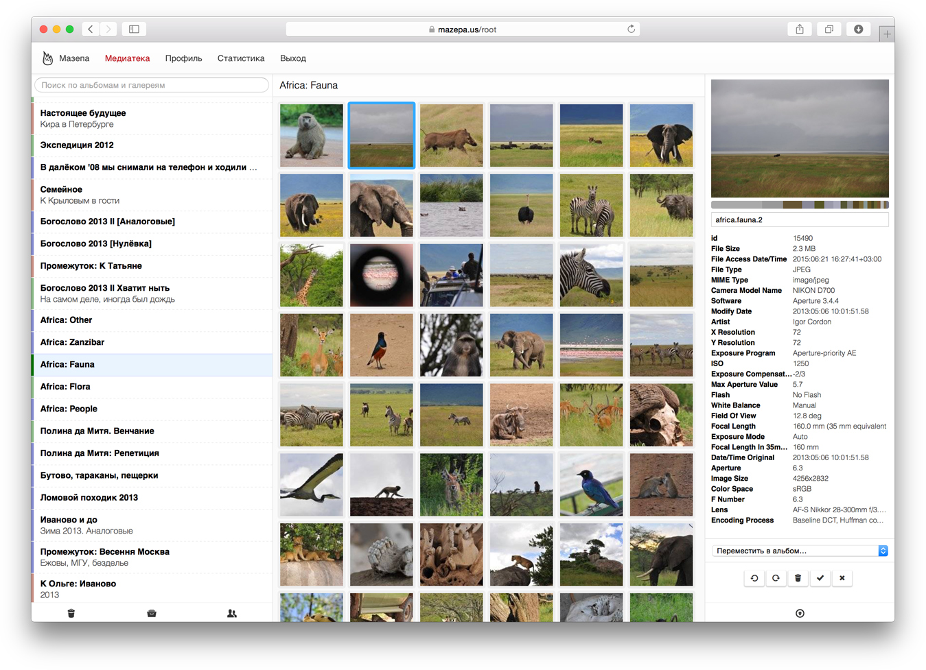The height and width of the screenshot is (670, 926).
Task: Click the mazepa.us/root address bar
Action: pyautogui.click(x=463, y=29)
